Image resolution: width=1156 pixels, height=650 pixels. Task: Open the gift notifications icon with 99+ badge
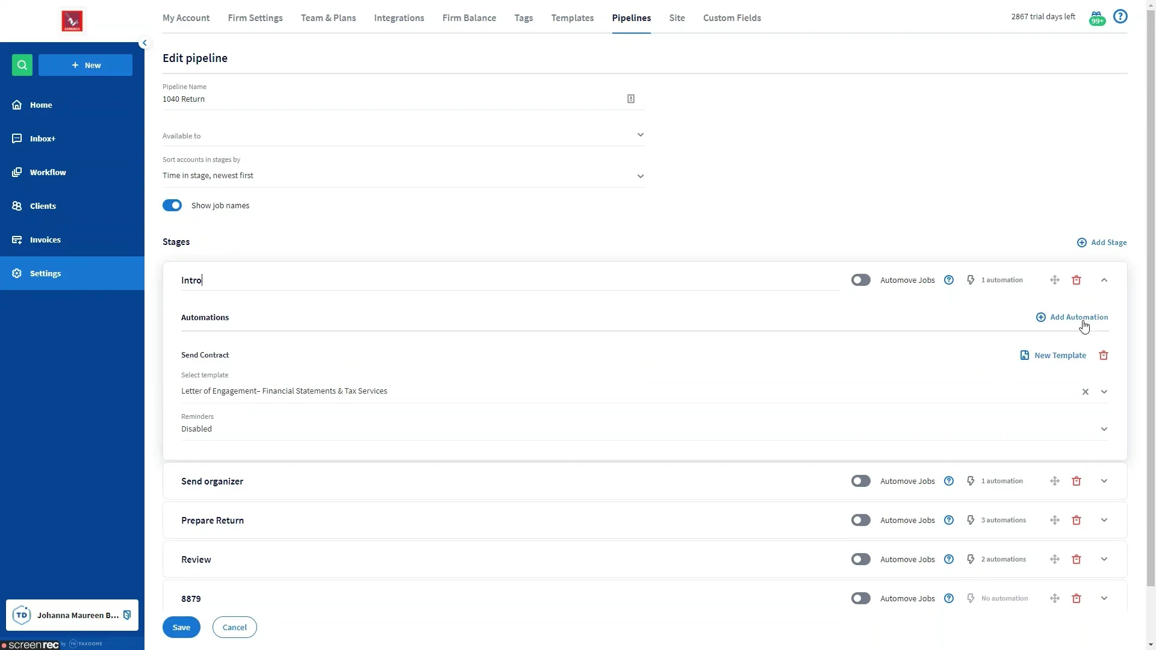[1096, 18]
